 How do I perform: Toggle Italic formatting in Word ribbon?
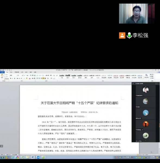pyautogui.click(x=12, y=79)
